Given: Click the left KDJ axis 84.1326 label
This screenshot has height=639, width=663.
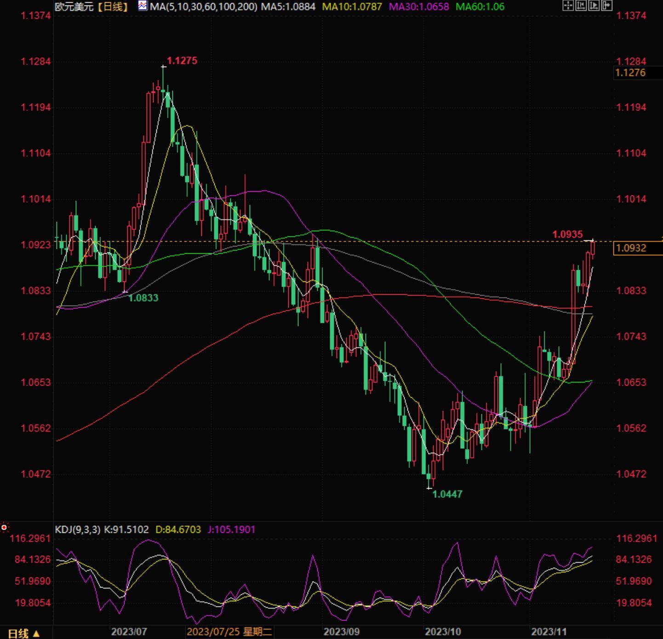Looking at the screenshot, I should (x=34, y=559).
